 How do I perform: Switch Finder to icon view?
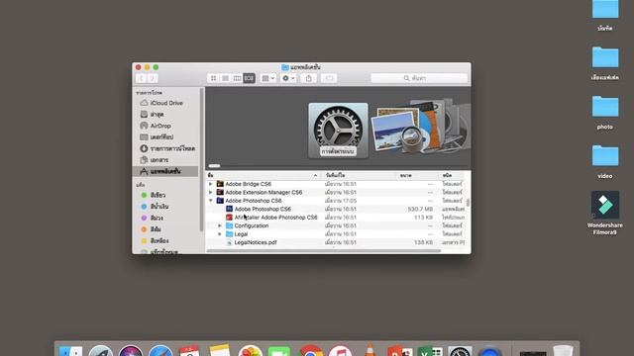pyautogui.click(x=214, y=78)
